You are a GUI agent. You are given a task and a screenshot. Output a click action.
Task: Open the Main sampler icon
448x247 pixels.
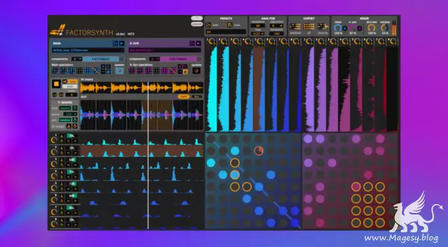coord(119,71)
